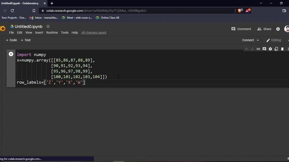Image resolution: width=289 pixels, height=162 pixels.
Task: Open a new browser tab
Action: tap(52, 3)
